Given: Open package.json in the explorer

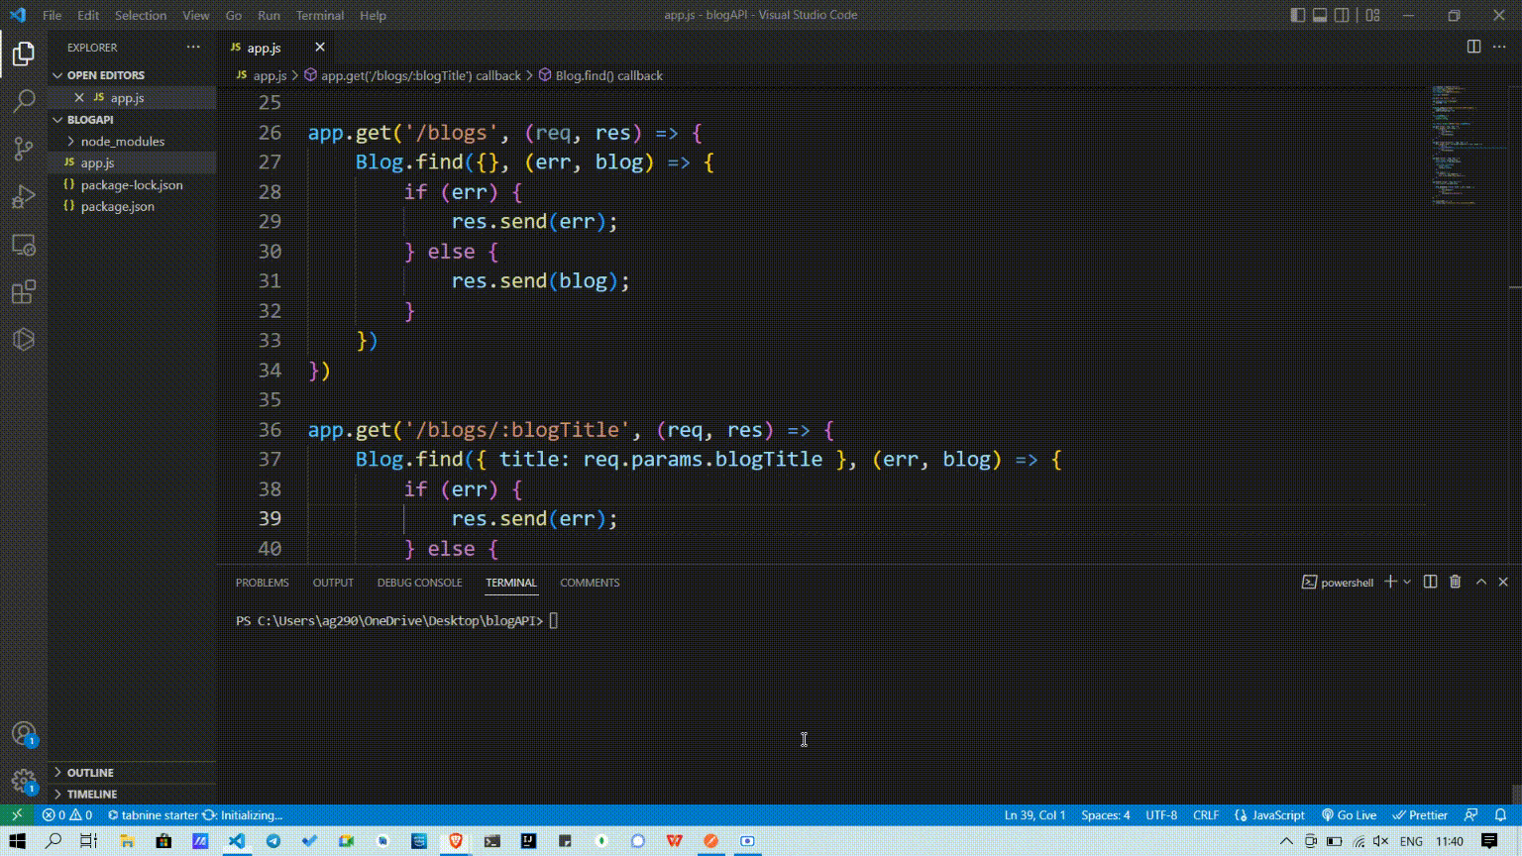Looking at the screenshot, I should pyautogui.click(x=117, y=206).
